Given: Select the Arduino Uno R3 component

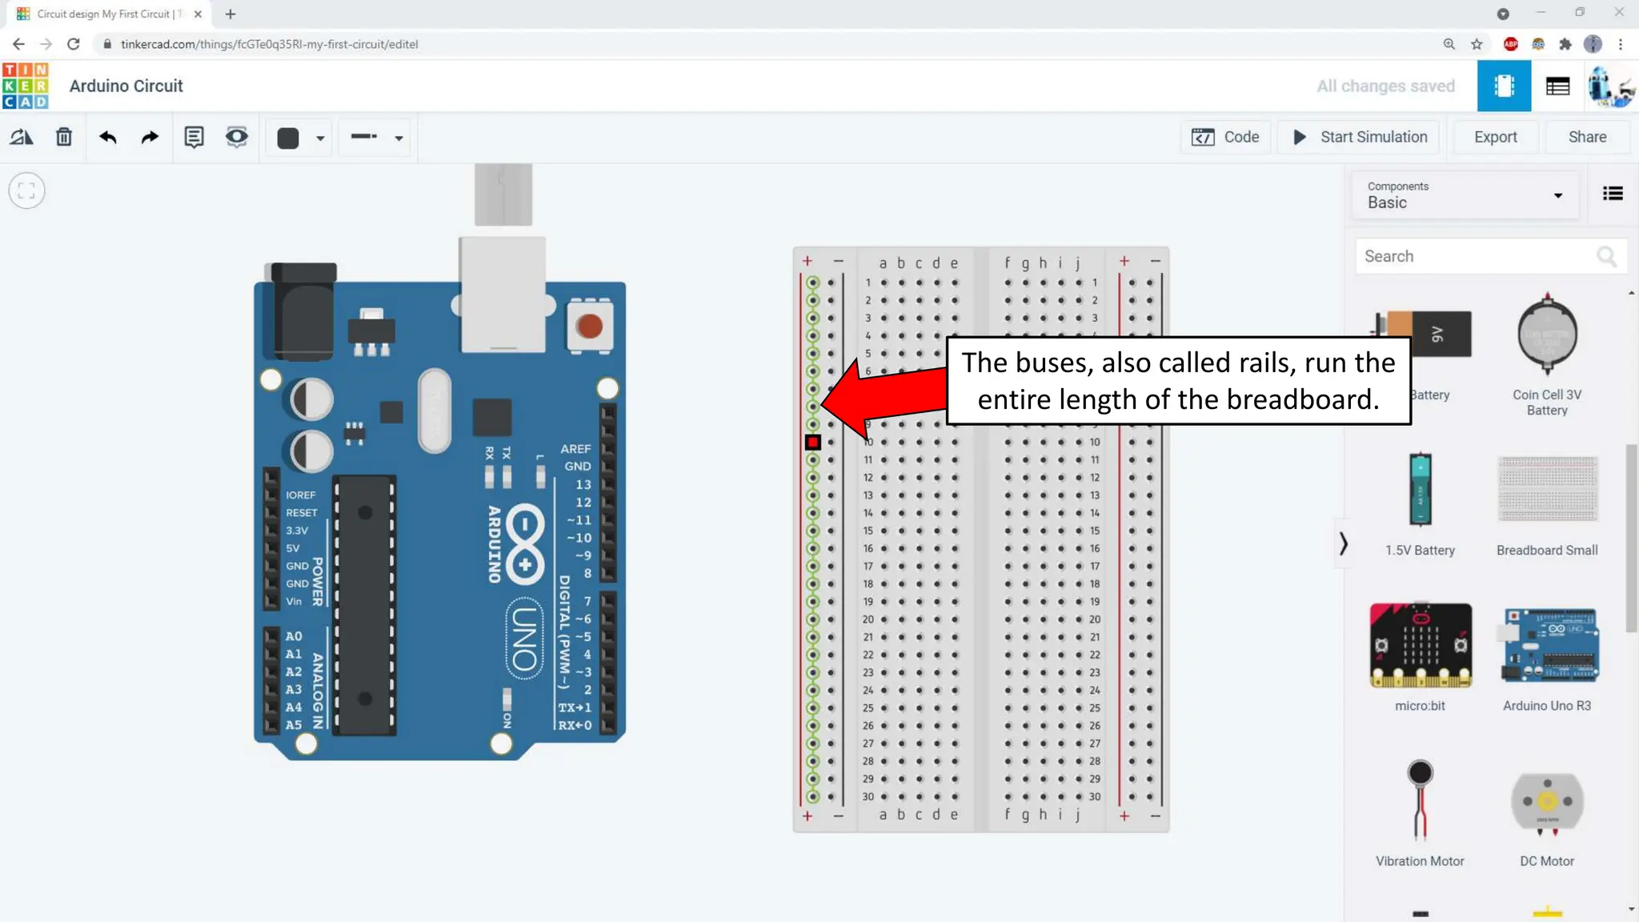Looking at the screenshot, I should coord(1546,658).
